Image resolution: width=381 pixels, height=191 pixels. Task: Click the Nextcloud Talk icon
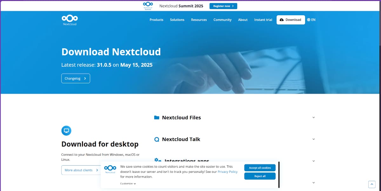(157, 140)
